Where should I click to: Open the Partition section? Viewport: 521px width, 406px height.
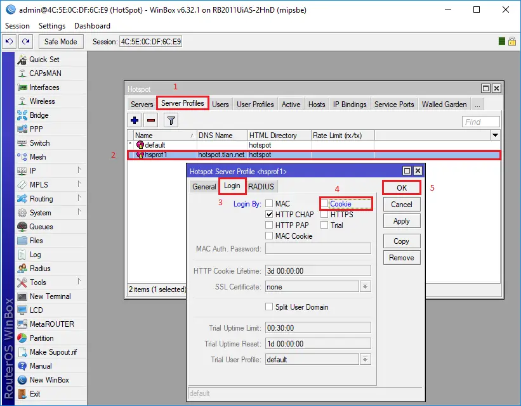[41, 338]
